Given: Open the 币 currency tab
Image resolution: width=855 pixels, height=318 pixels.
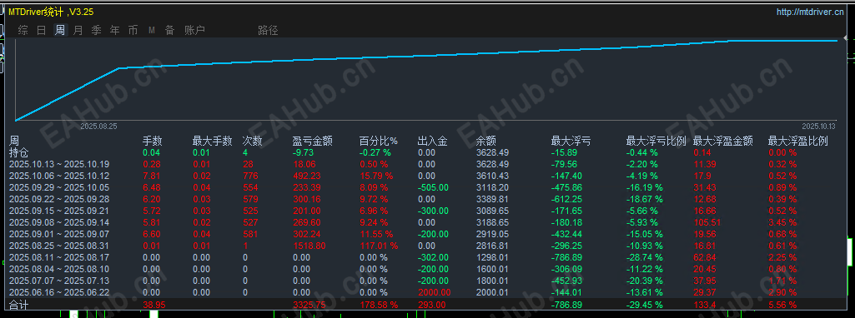Looking at the screenshot, I should coord(133,31).
